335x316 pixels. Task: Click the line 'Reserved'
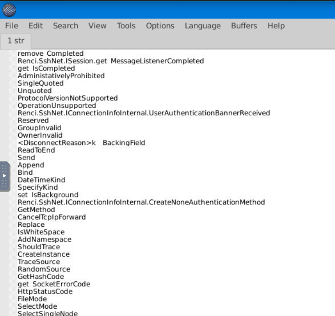pyautogui.click(x=33, y=121)
